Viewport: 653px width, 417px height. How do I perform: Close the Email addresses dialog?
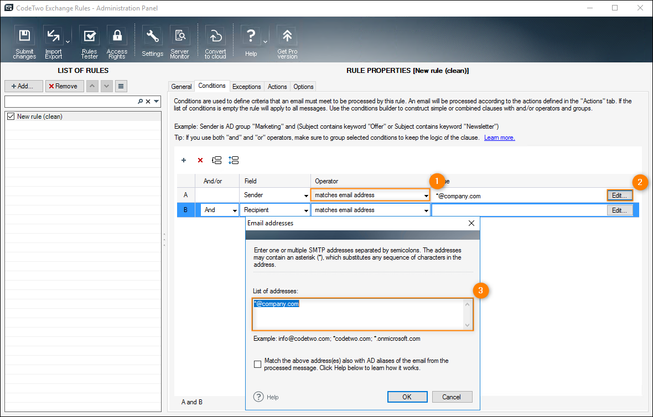click(471, 223)
